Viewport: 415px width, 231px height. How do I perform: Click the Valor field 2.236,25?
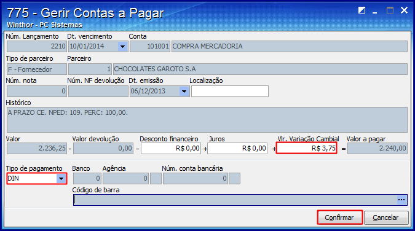tap(36, 149)
